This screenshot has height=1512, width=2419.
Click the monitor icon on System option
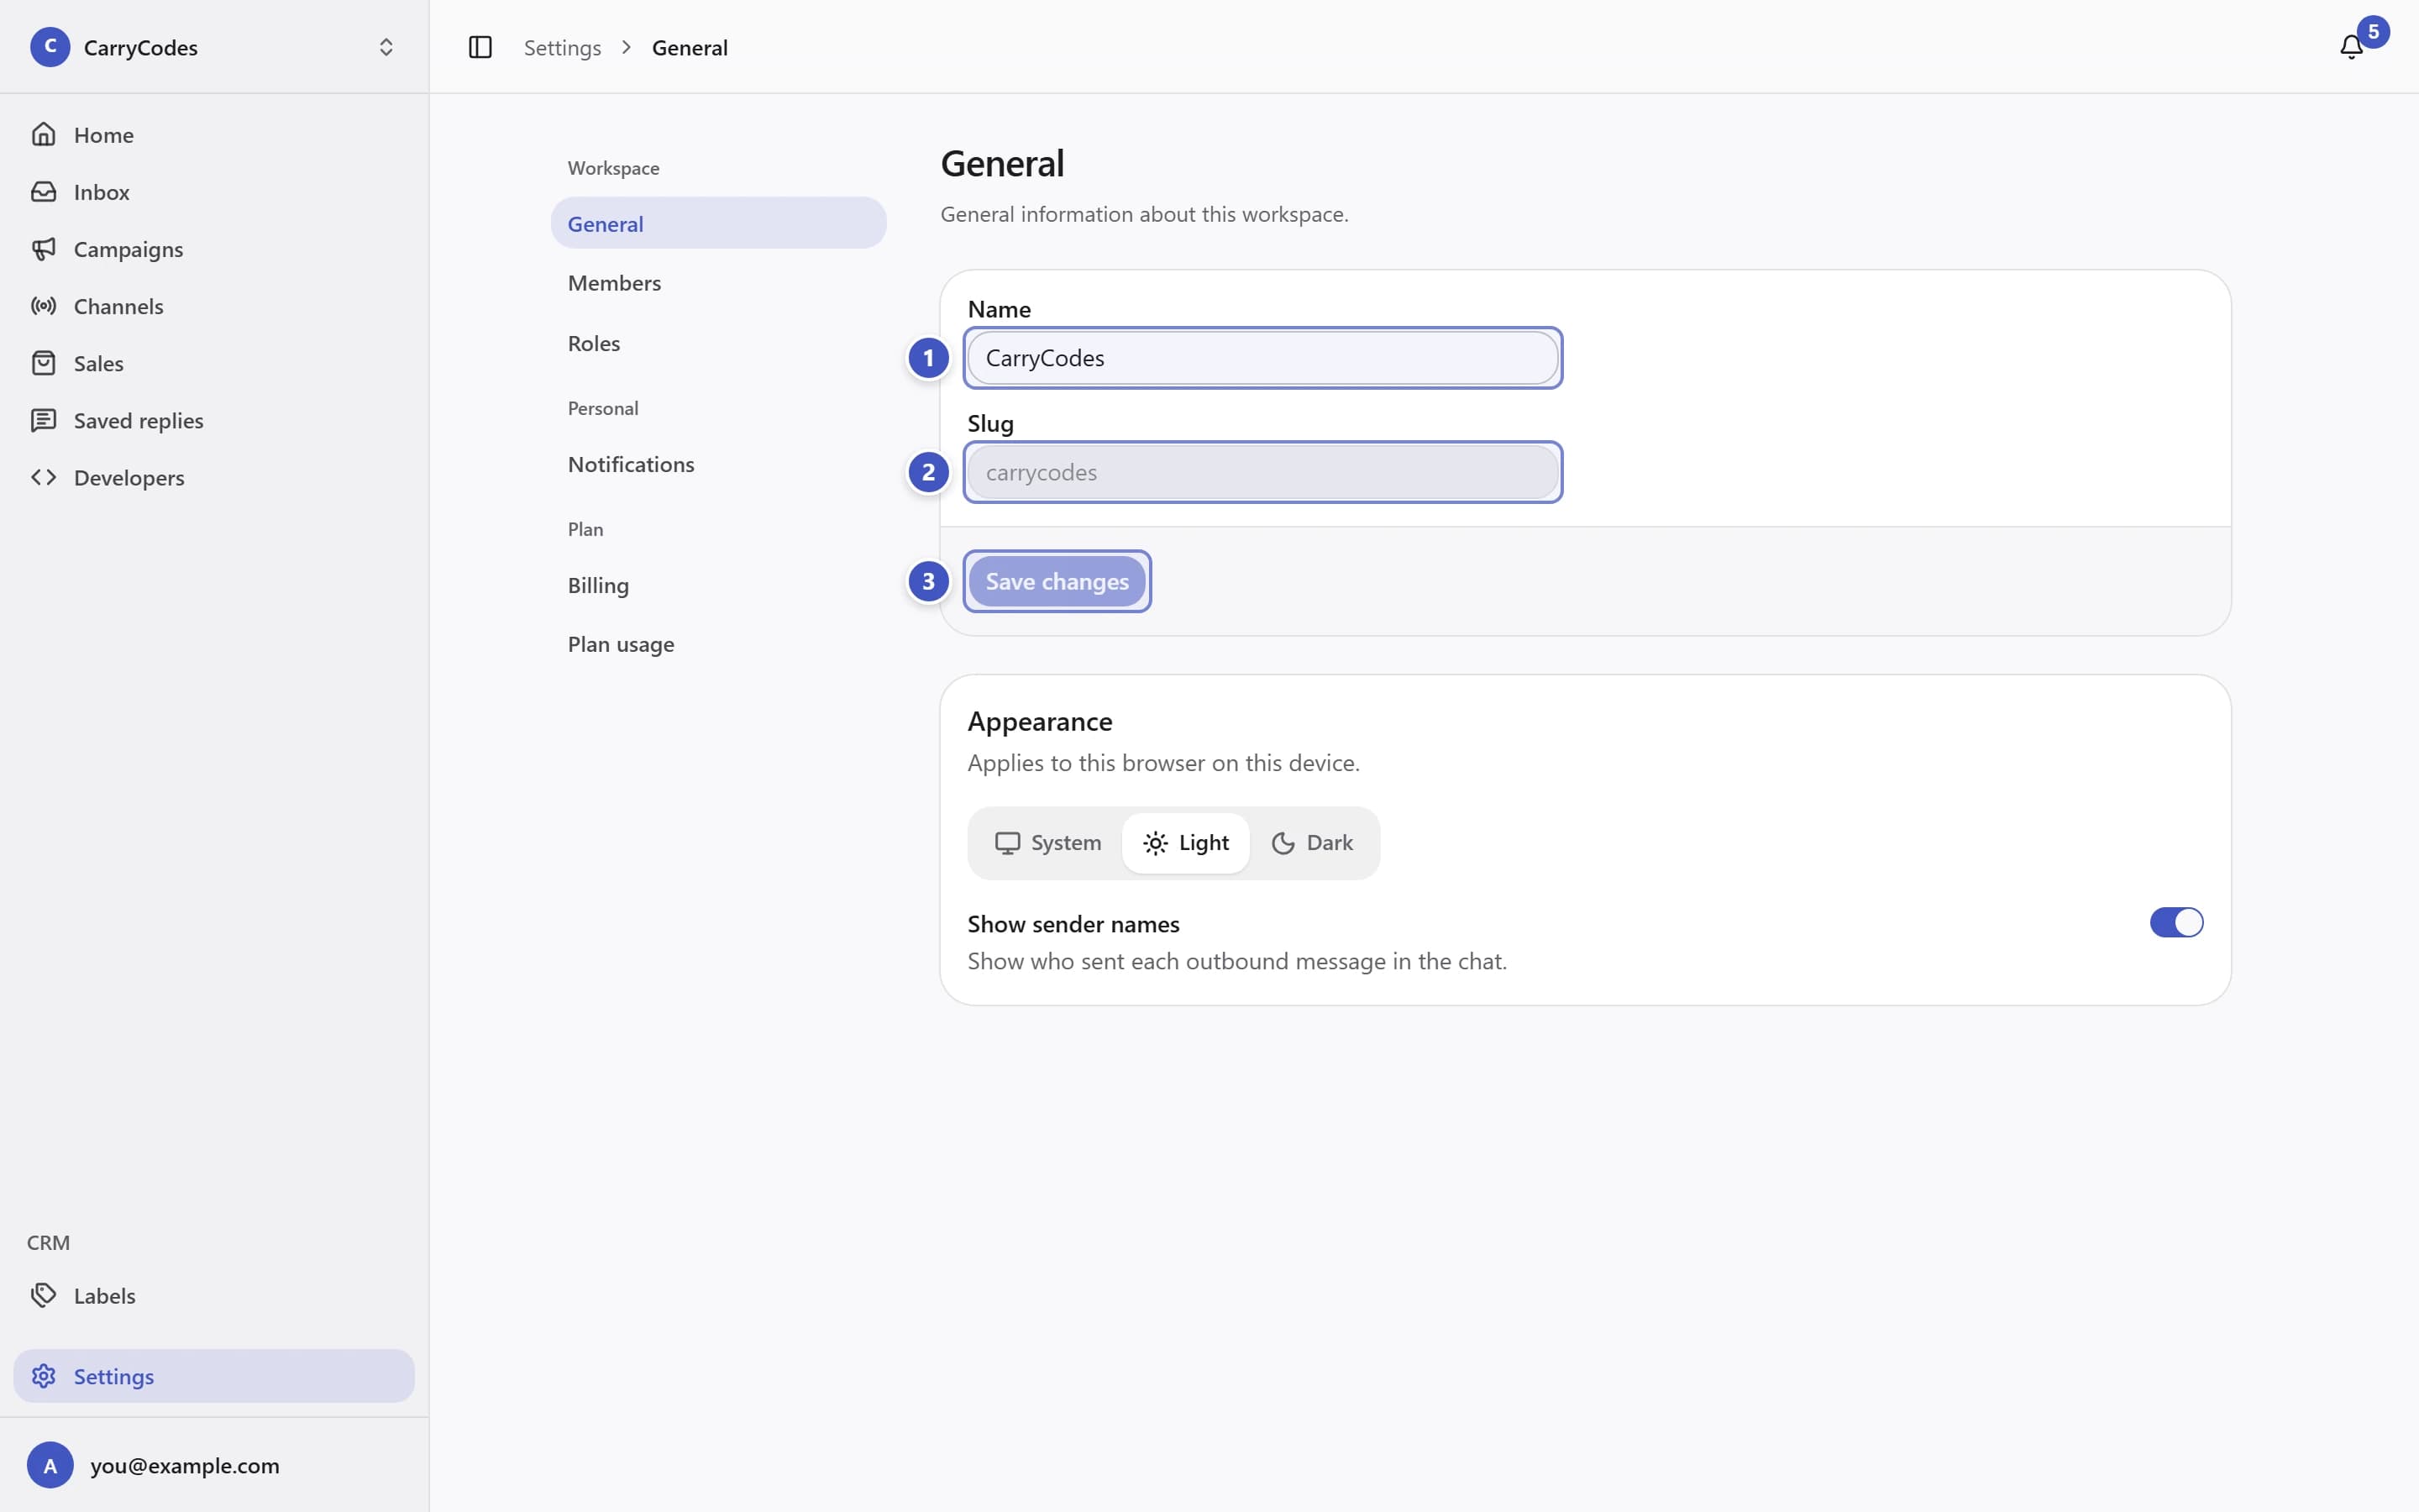click(x=1006, y=843)
